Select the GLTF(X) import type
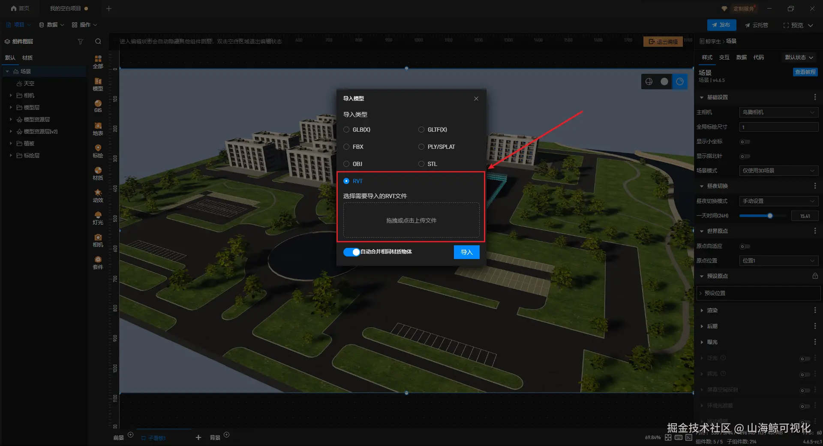Screen dimensions: 823x446 [x=433, y=130]
